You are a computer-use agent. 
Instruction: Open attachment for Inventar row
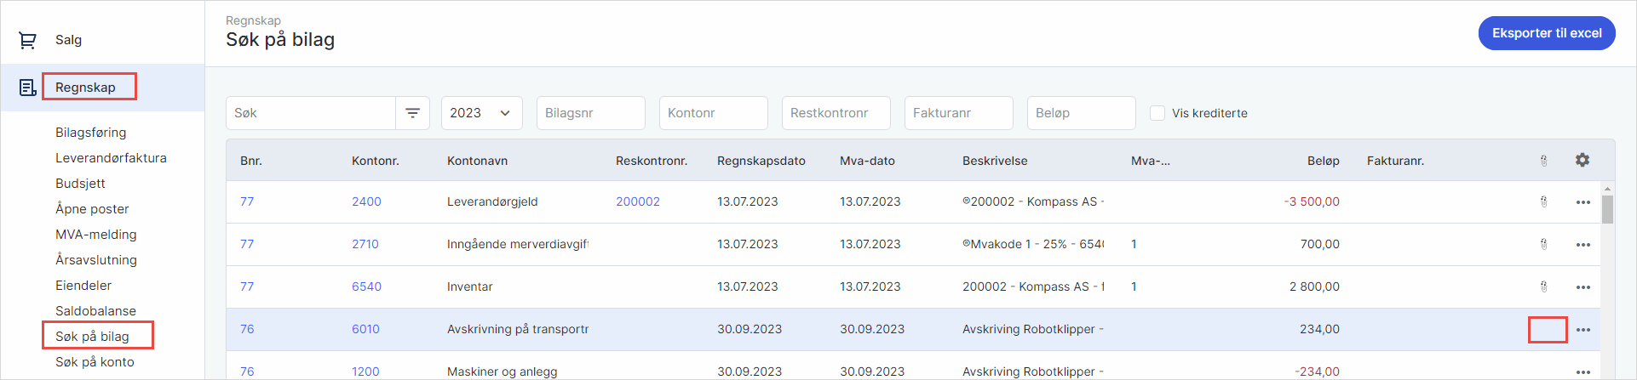(1543, 287)
